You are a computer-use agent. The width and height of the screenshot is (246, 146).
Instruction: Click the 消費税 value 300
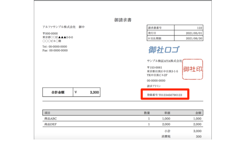pyautogui.click(x=199, y=136)
